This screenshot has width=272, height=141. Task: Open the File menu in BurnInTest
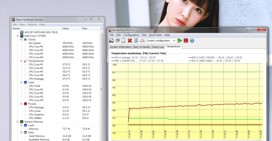pyautogui.click(x=111, y=35)
